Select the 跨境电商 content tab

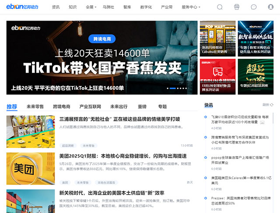[62, 106]
